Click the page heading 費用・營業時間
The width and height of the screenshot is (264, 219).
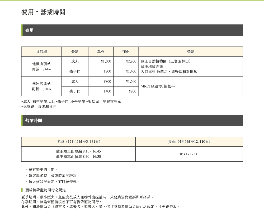43,12
